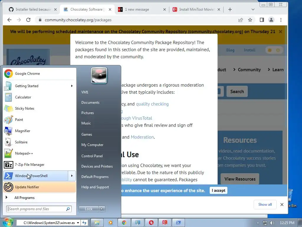Launch Update Notifier from Start menu

point(40,187)
